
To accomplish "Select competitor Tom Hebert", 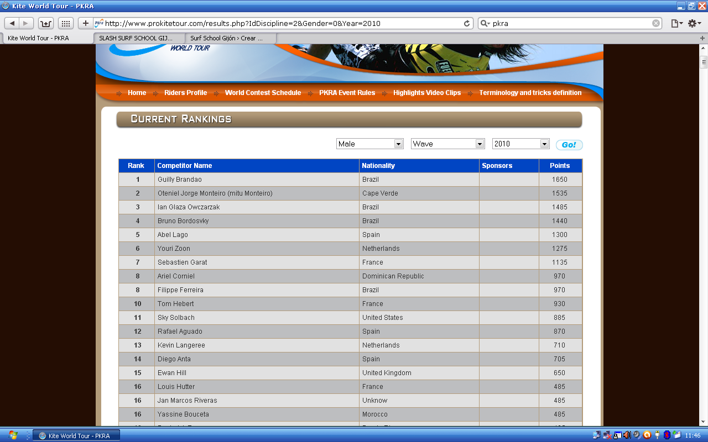I will point(175,304).
